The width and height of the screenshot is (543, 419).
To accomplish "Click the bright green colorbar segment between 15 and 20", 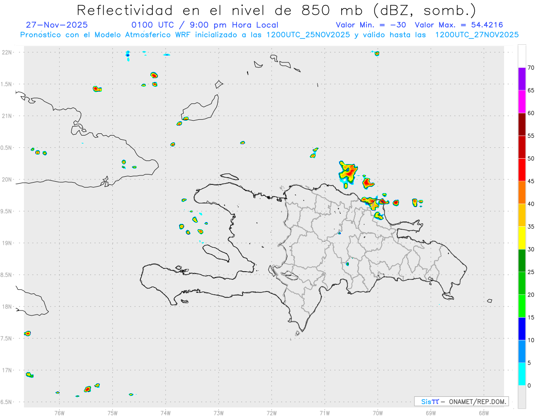I will (x=522, y=306).
